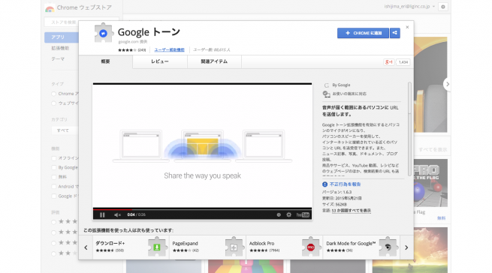
Task: Add extension with CHROME に追加 button
Action: point(363,33)
